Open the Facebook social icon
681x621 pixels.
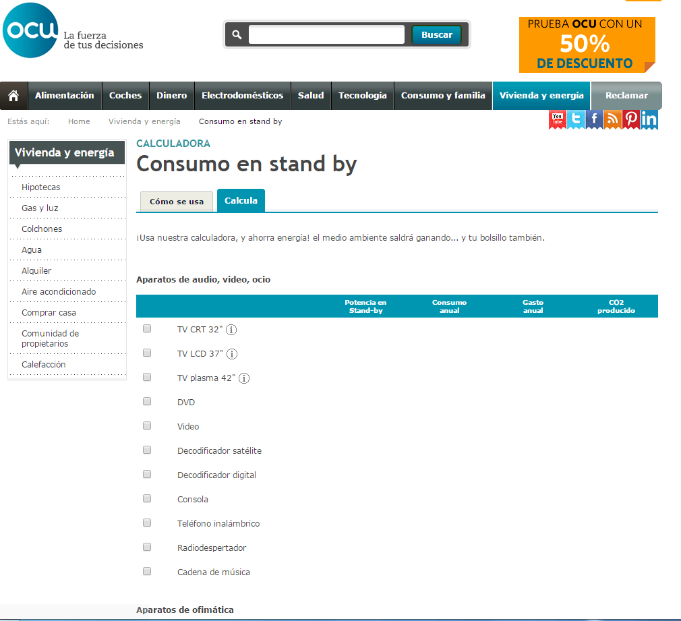(x=594, y=119)
